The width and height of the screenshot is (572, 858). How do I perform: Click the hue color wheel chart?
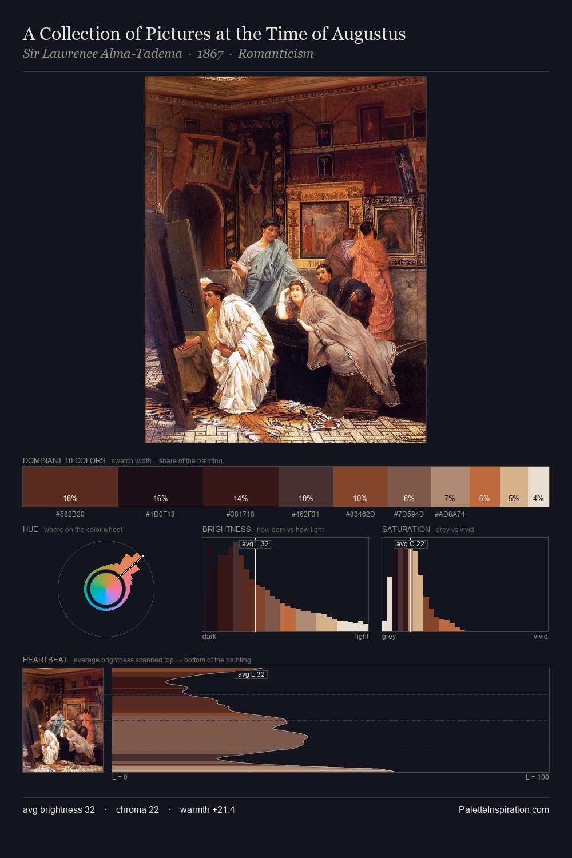[106, 589]
